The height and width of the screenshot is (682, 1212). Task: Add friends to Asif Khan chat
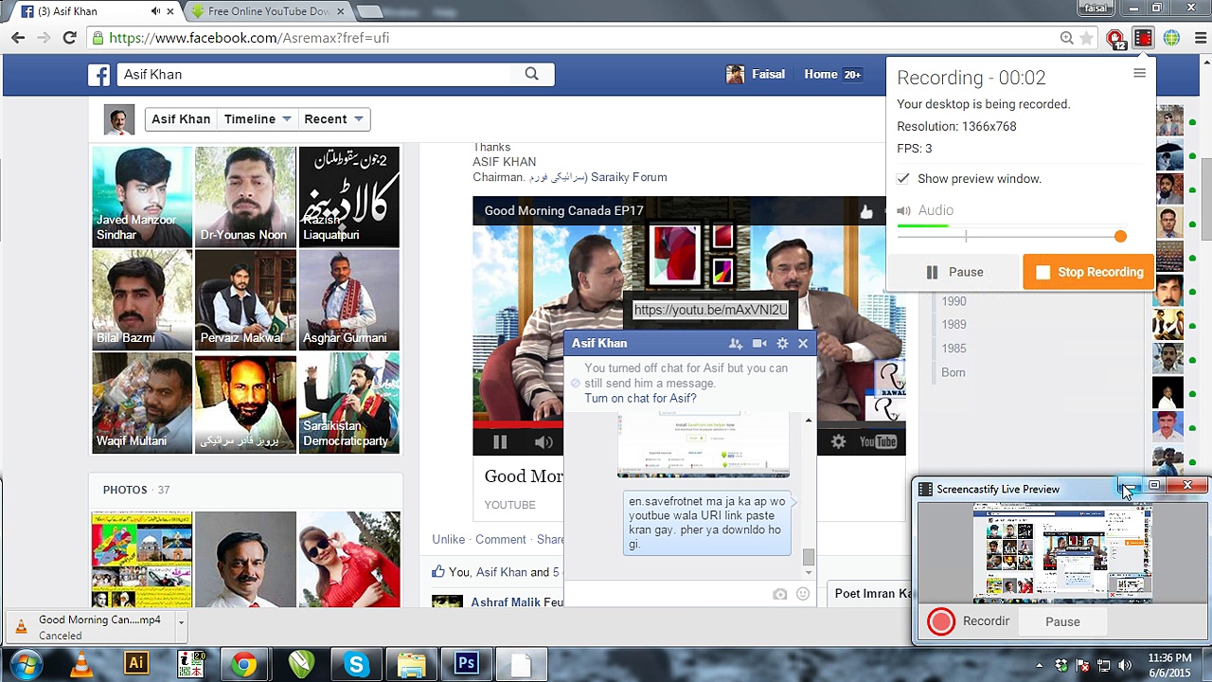pyautogui.click(x=736, y=344)
